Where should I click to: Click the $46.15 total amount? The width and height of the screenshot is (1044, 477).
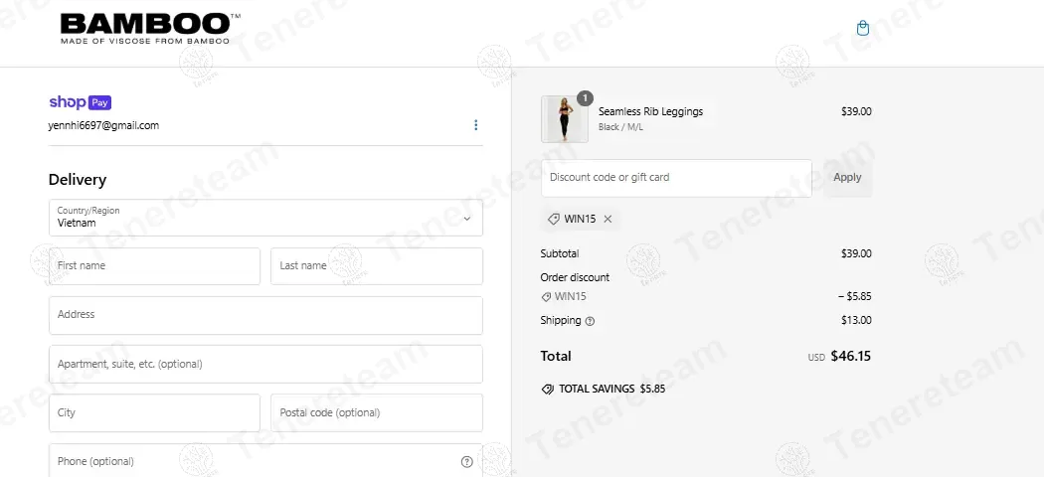coord(850,357)
